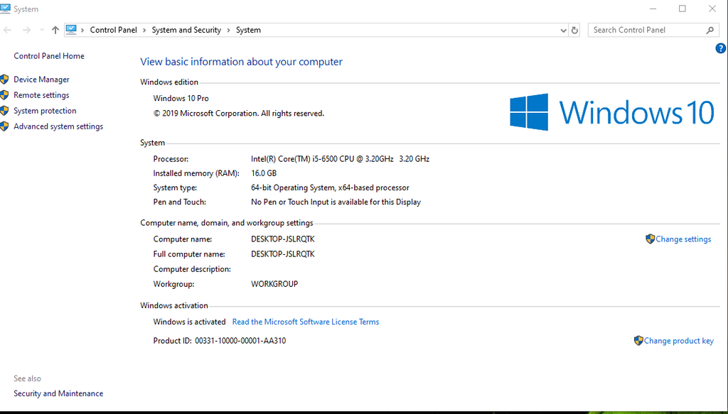
Task: Click the Back navigation arrow
Action: (x=8, y=30)
